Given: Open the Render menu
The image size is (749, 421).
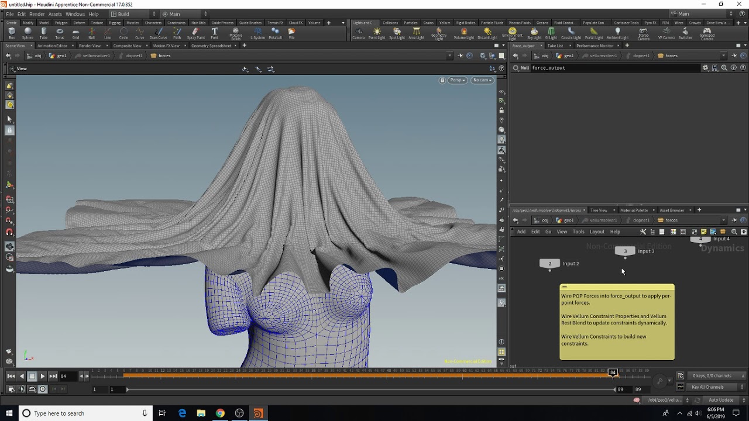Looking at the screenshot, I should tap(37, 14).
